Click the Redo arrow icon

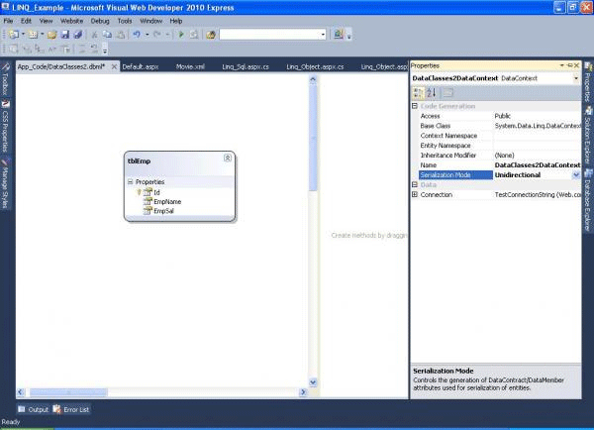pos(157,35)
